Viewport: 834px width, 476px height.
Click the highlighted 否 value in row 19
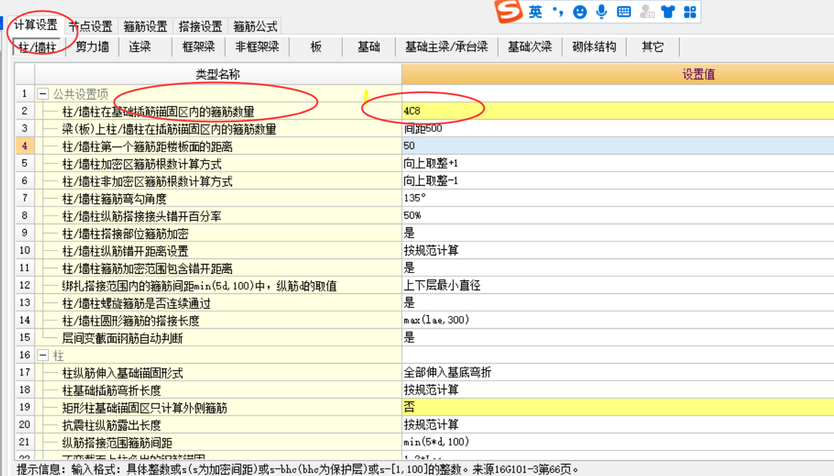pyautogui.click(x=618, y=408)
